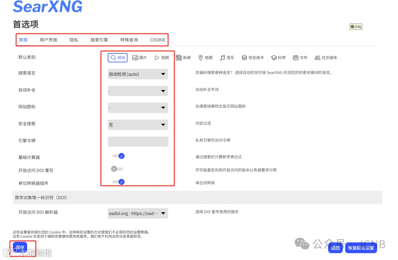
Task: Switch to the 特殊查询 tab
Action: click(129, 40)
